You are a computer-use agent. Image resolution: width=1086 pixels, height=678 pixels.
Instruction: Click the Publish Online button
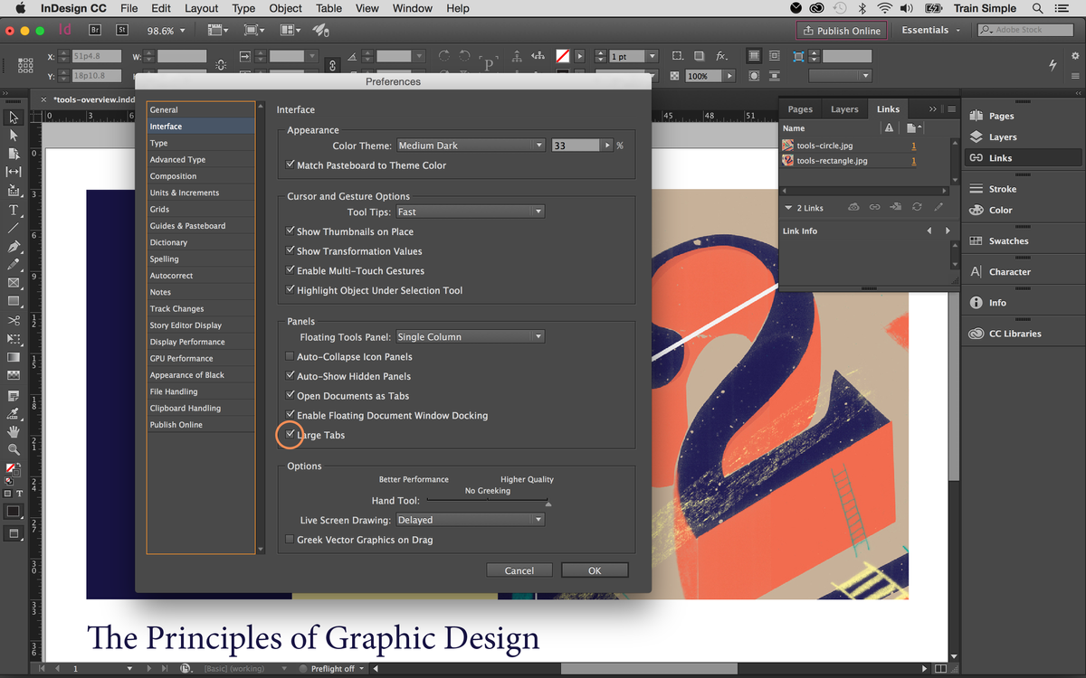[841, 30]
